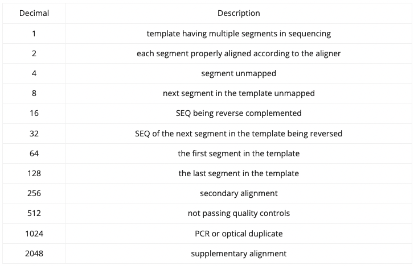
Task: Click the Decimal column header
Action: (34, 13)
